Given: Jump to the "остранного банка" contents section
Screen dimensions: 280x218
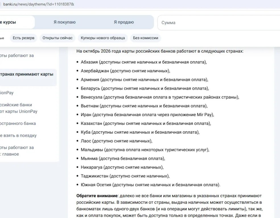Looking at the screenshot, I should coord(18,123).
